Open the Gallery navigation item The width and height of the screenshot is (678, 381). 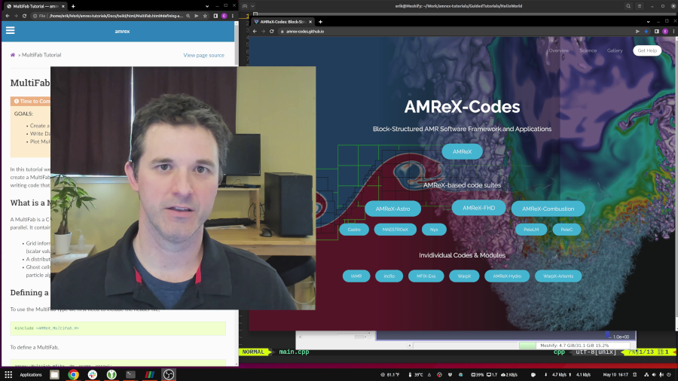[615, 50]
